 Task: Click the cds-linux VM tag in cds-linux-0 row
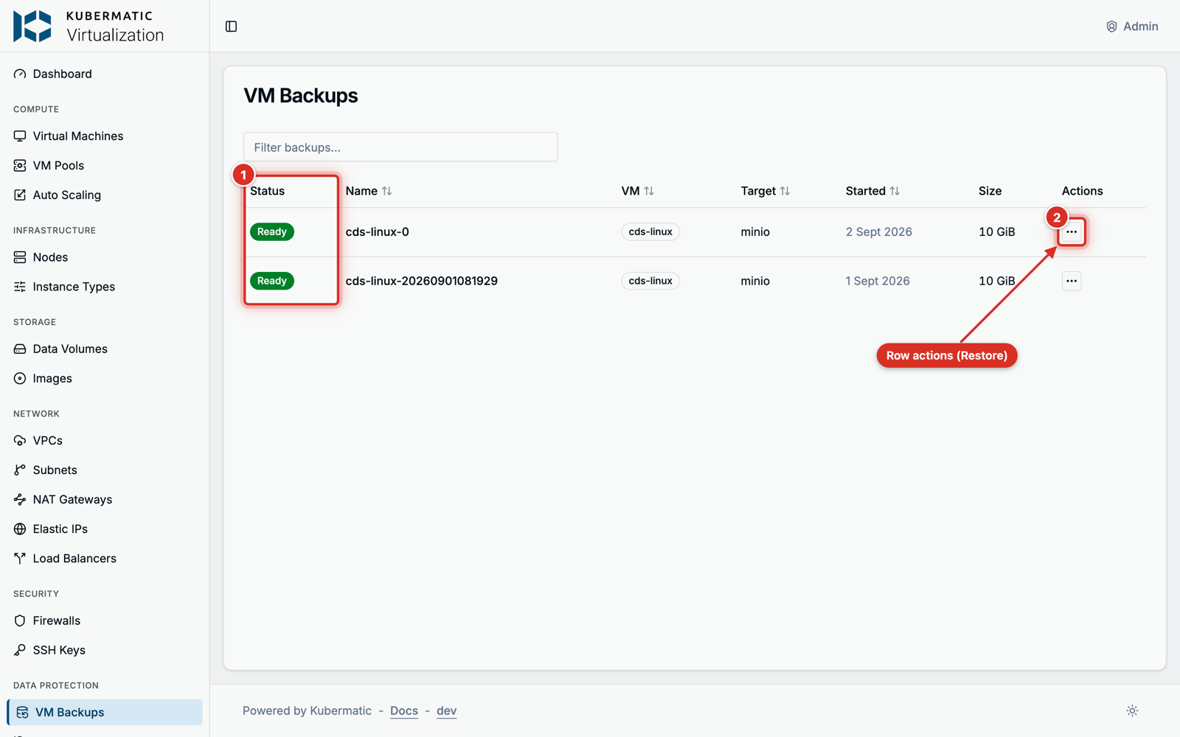point(650,231)
